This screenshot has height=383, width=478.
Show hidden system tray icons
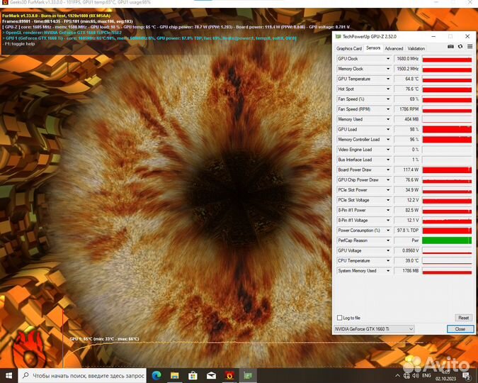397,376
